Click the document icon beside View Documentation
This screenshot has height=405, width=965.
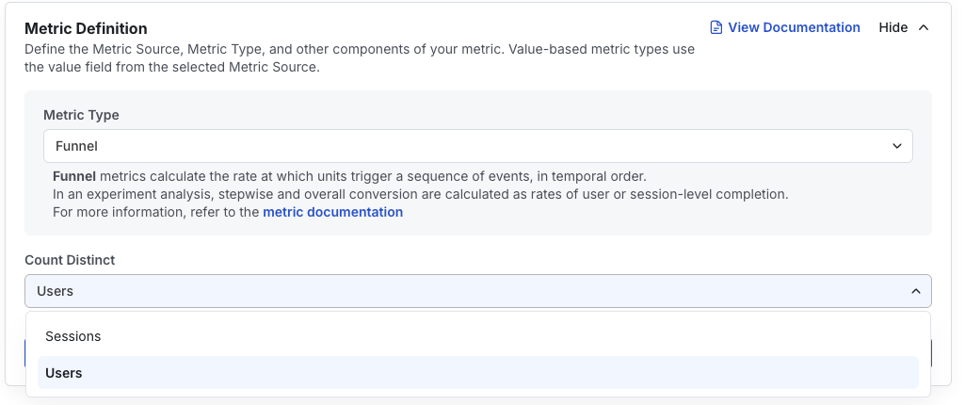716,27
